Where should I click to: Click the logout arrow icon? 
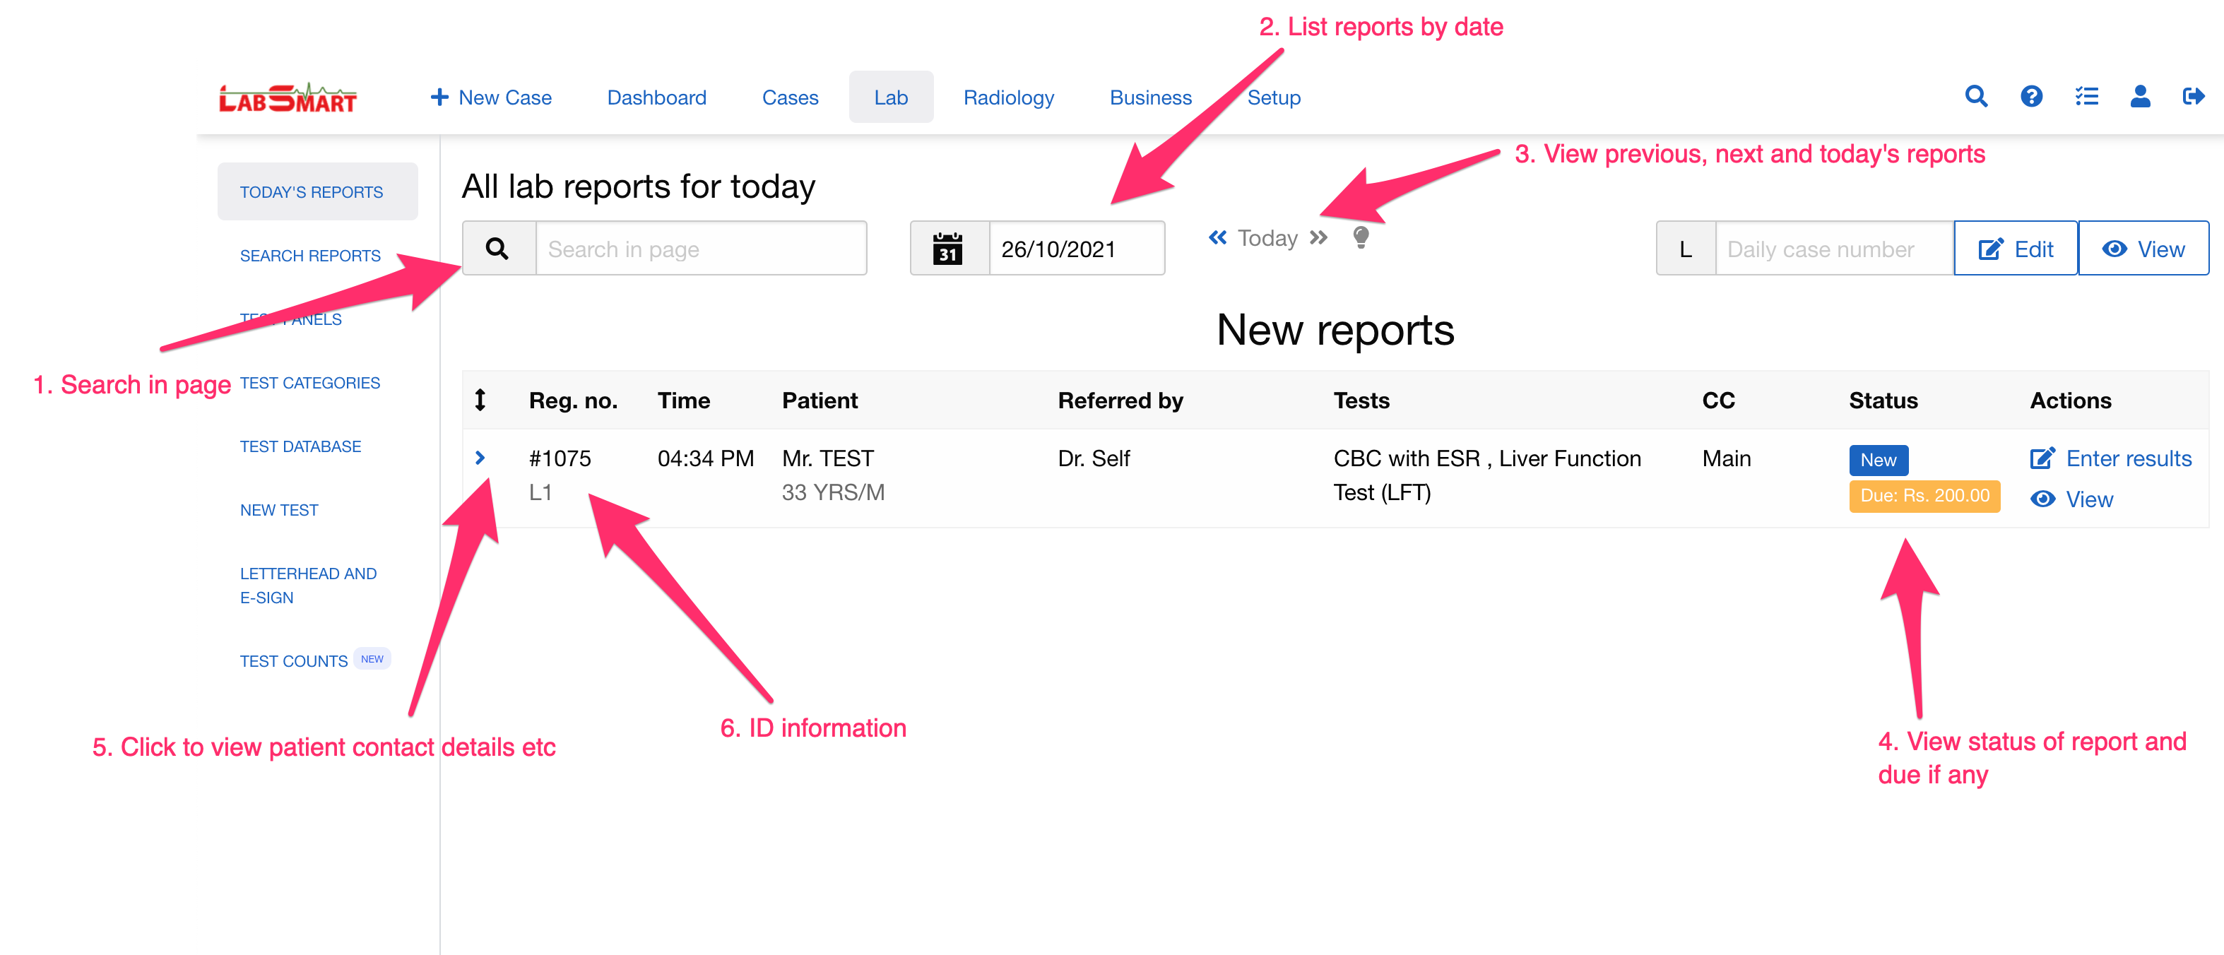[x=2193, y=97]
